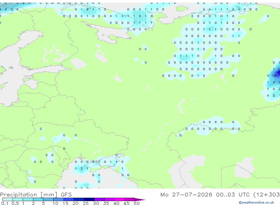Screen dimensions: 280x205
Task: Click the legend scale label '0.1'
Action: pos(5,203)
